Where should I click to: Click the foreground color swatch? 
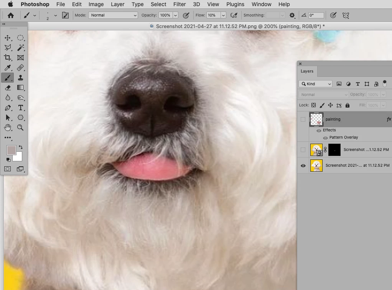point(11,150)
